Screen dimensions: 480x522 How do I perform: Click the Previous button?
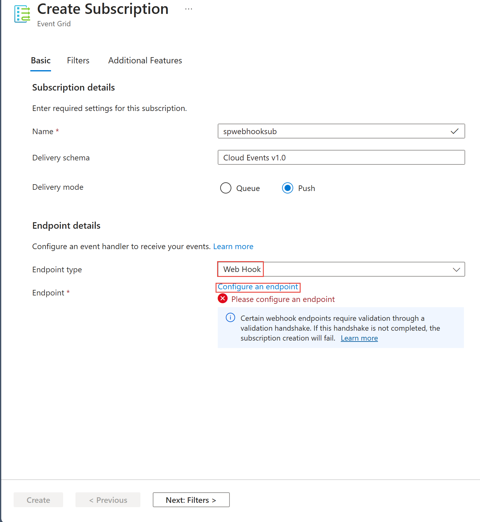[x=108, y=500]
